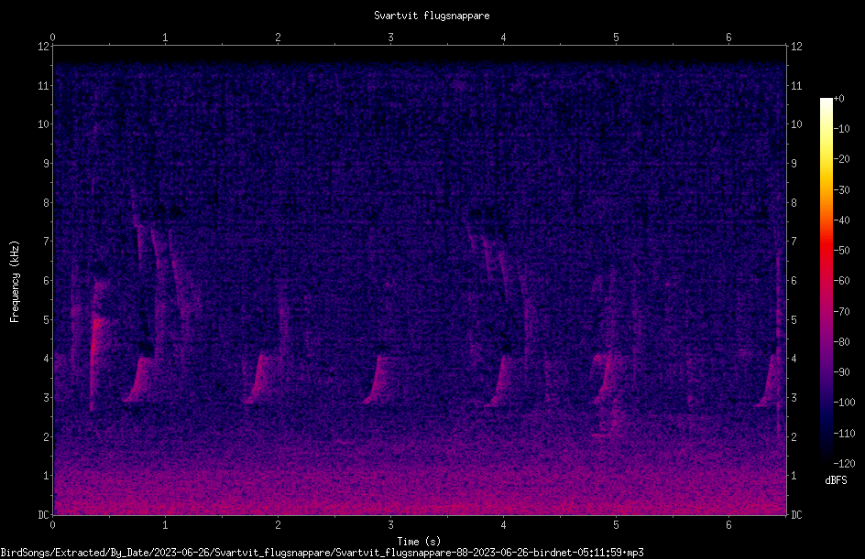Click the file path text ending in 05:11:59.mp3
Image resolution: width=865 pixels, height=559 pixels.
pyautogui.click(x=322, y=553)
